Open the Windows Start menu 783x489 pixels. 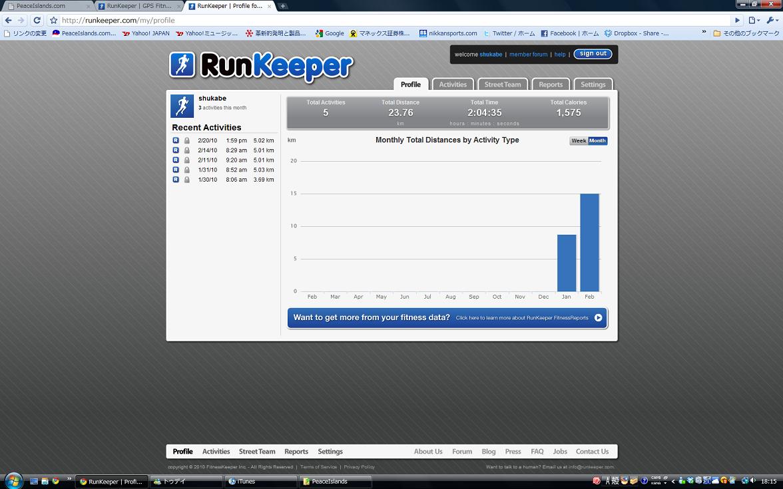(x=13, y=480)
